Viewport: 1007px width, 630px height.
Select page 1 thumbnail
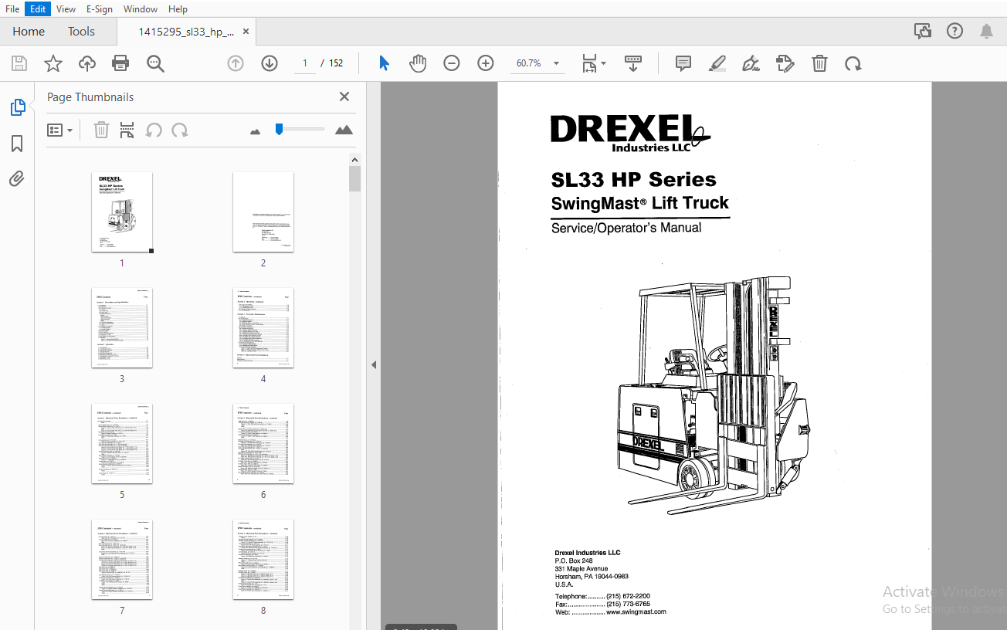(122, 212)
